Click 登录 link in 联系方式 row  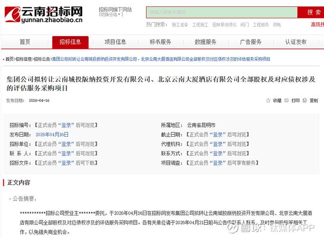point(217,154)
